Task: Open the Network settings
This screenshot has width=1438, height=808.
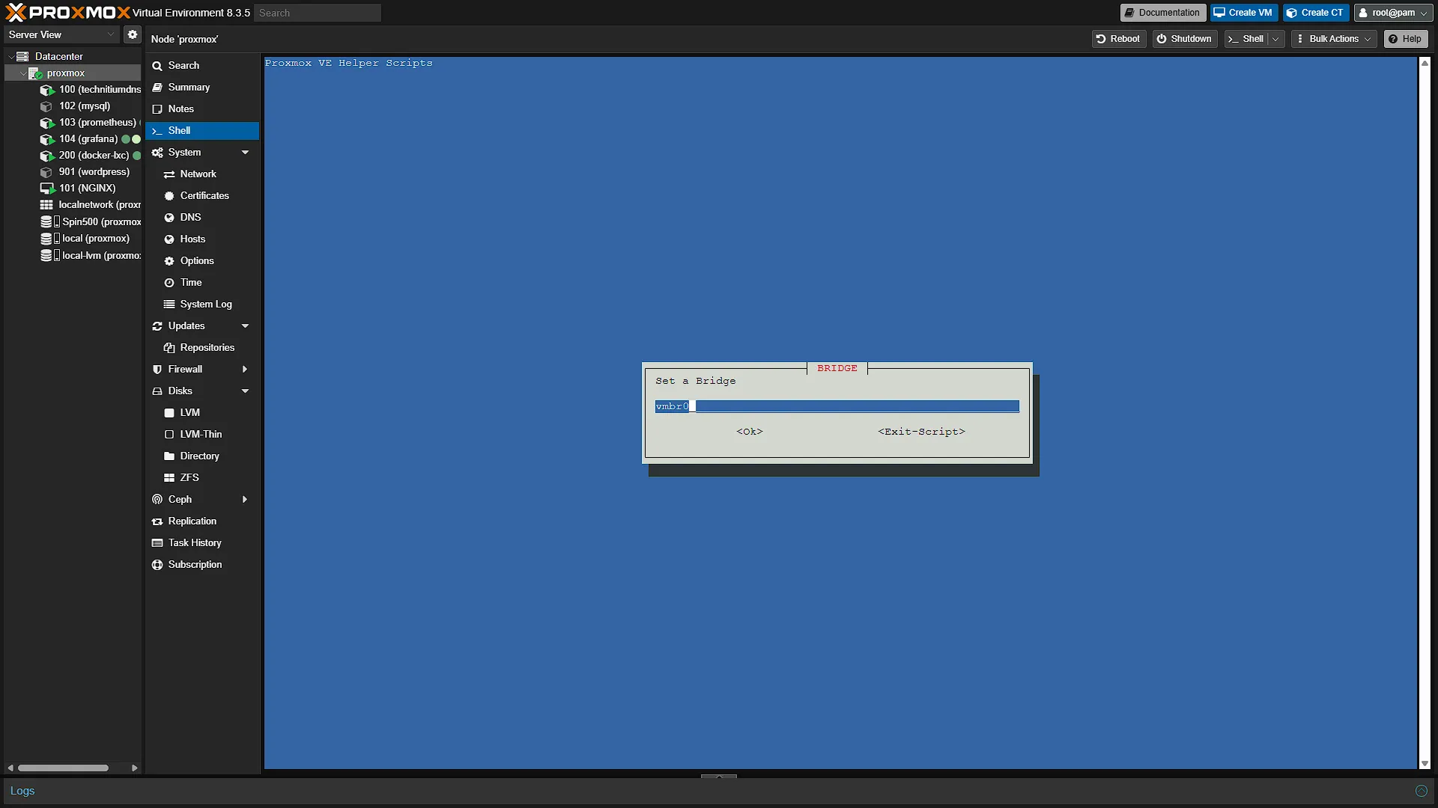Action: click(x=202, y=174)
